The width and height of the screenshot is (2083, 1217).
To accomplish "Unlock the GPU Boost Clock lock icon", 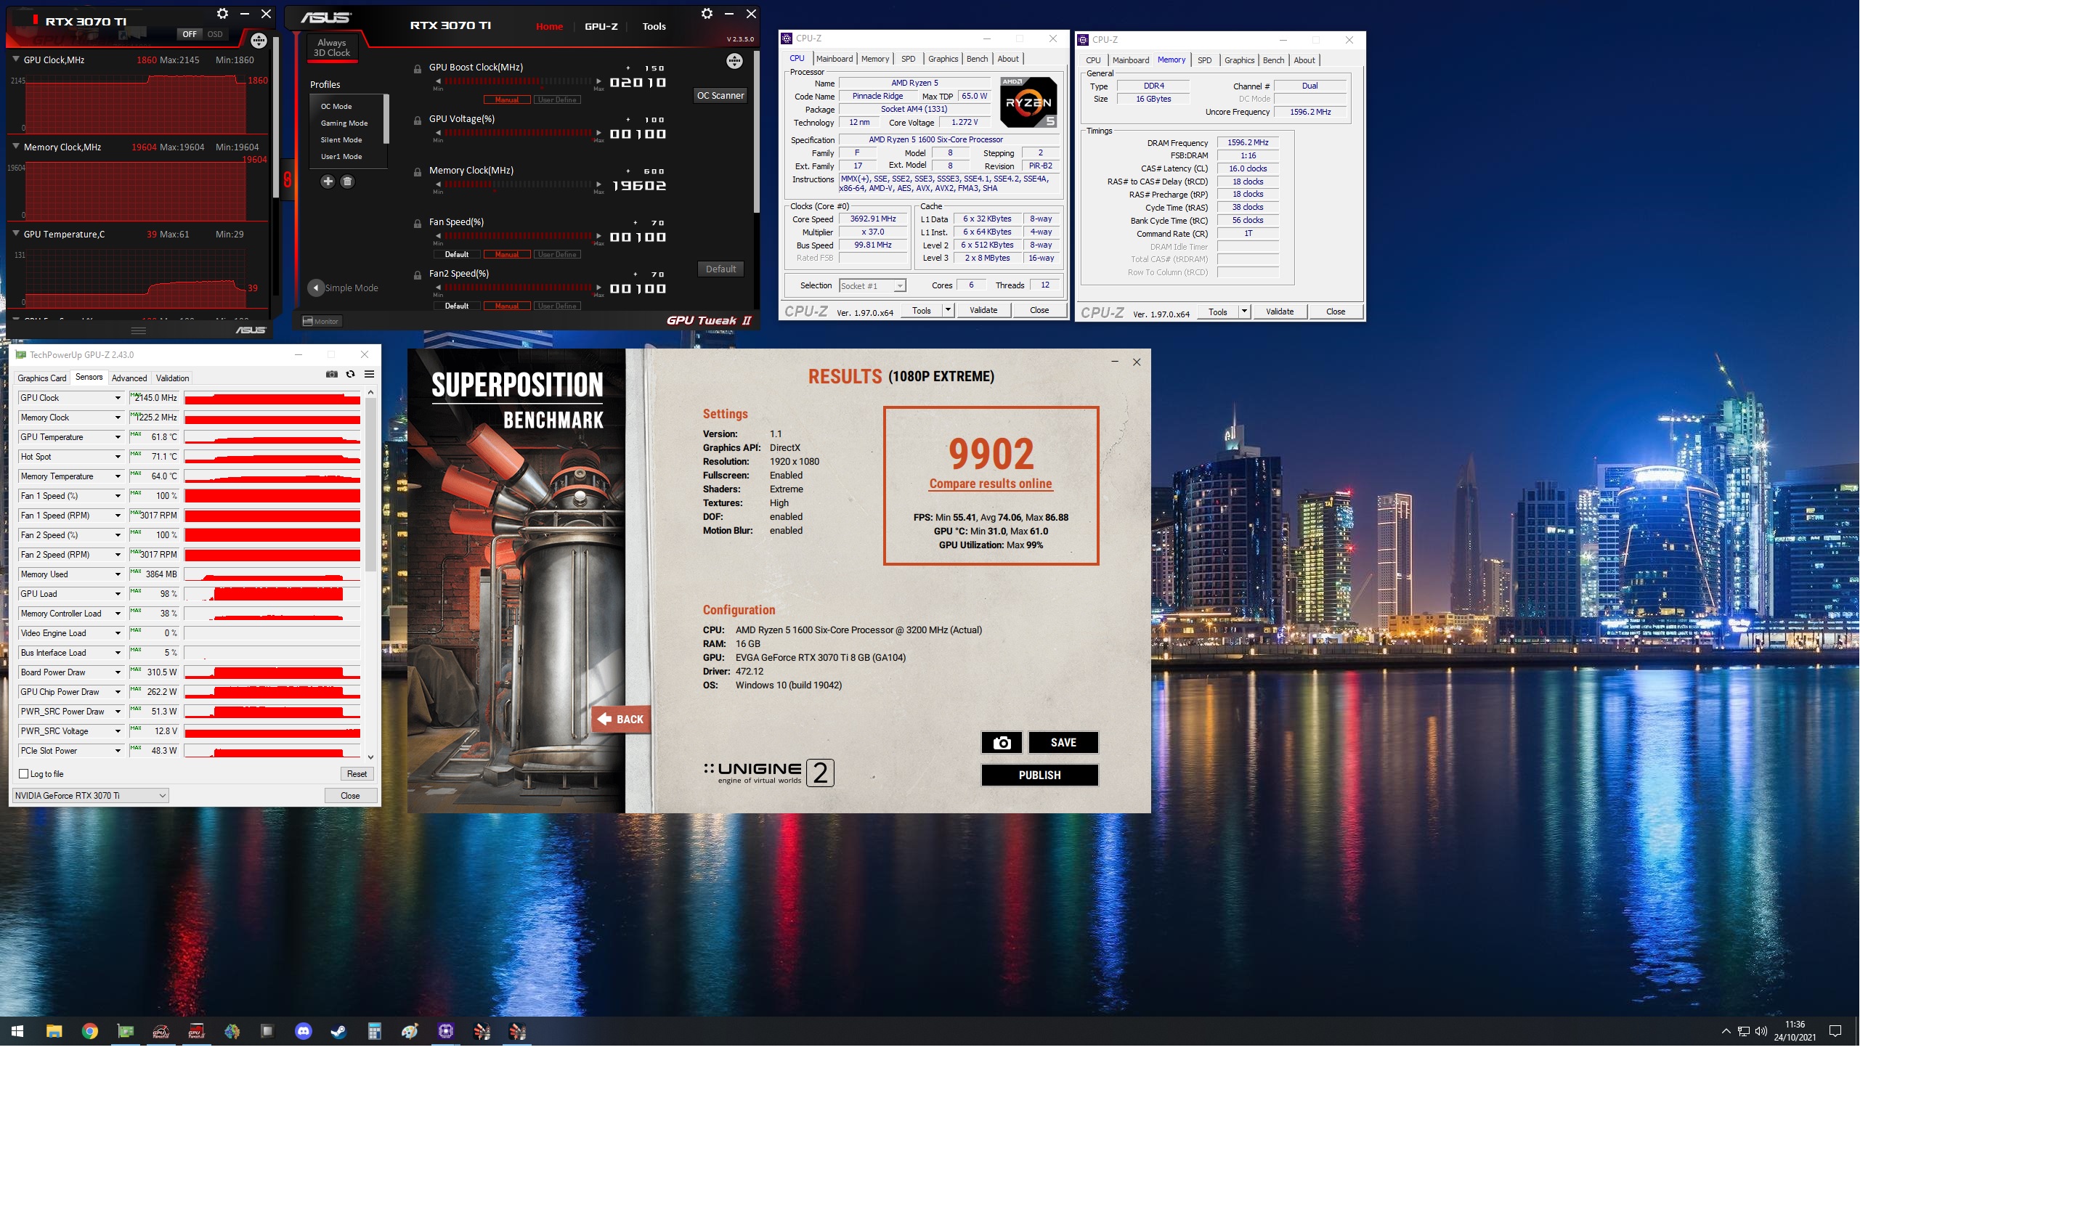I will (418, 68).
